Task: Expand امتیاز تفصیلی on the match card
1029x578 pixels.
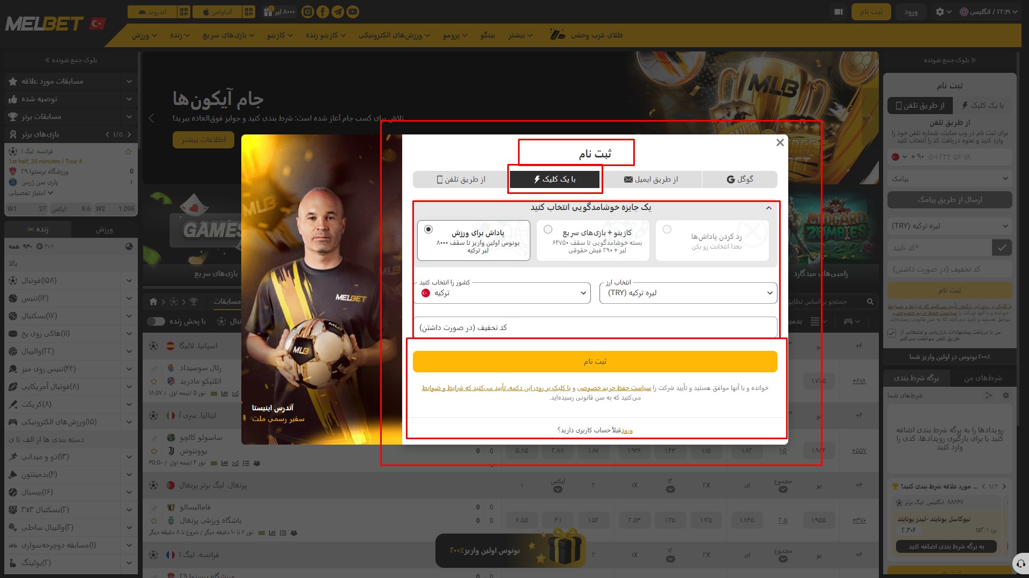Action: [x=31, y=193]
